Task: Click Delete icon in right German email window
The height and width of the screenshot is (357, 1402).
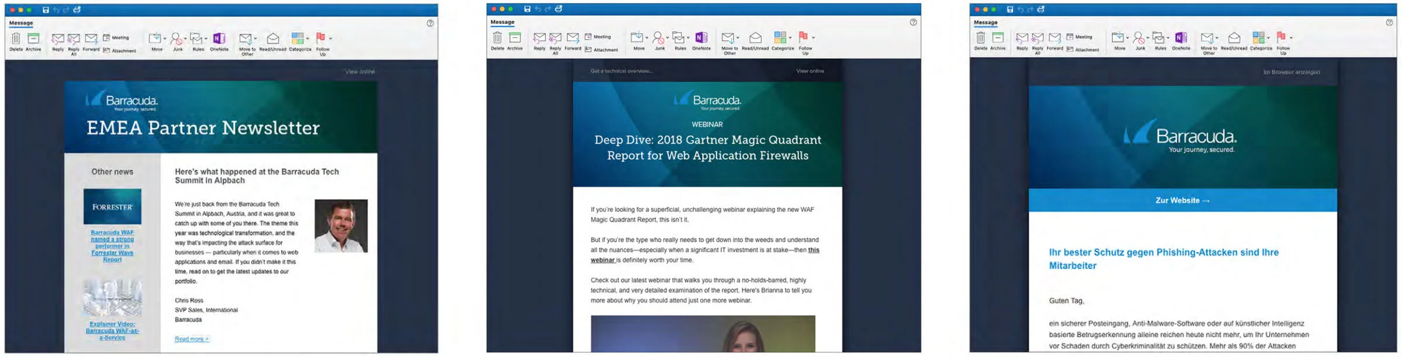Action: point(980,38)
